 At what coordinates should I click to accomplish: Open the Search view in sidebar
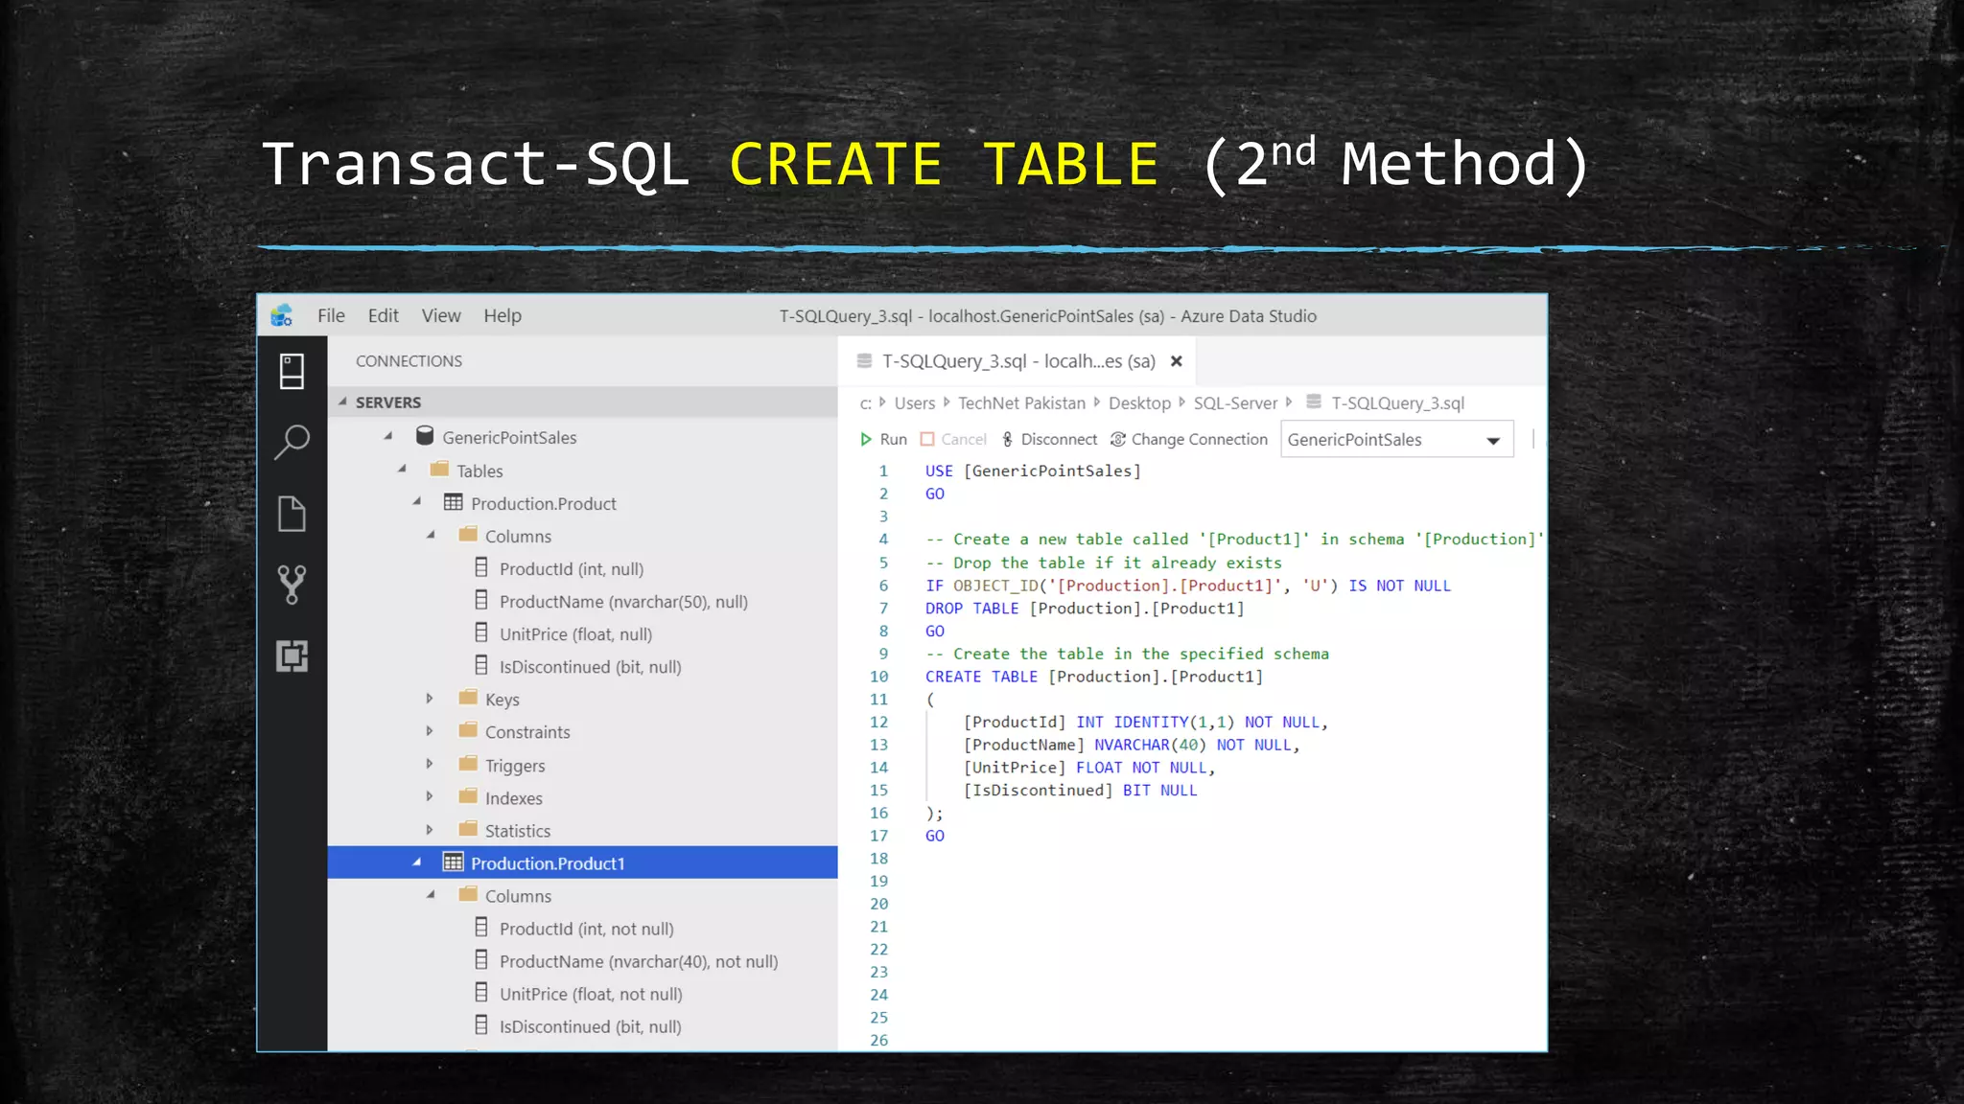point(292,442)
